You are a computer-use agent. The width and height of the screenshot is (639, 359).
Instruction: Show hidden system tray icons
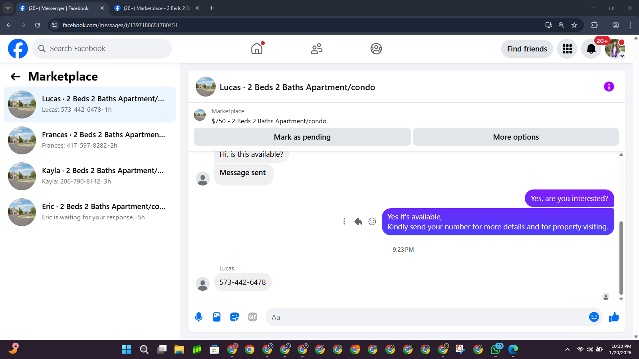click(568, 350)
